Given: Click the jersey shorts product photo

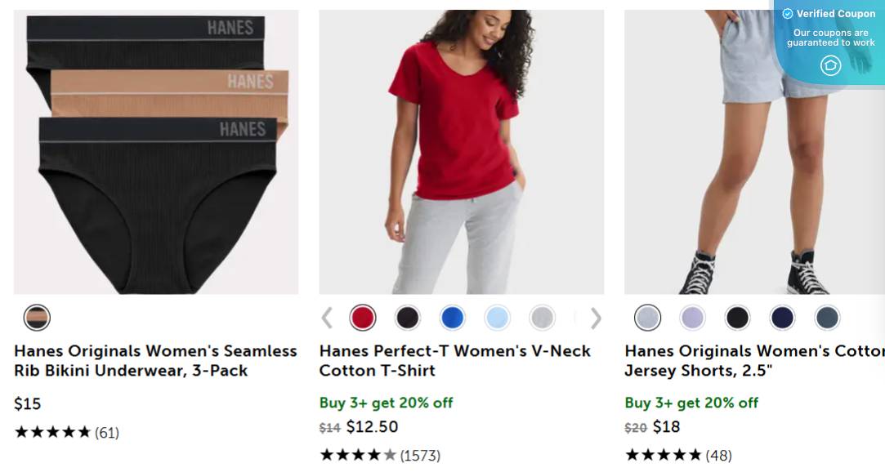Looking at the screenshot, I should (754, 151).
